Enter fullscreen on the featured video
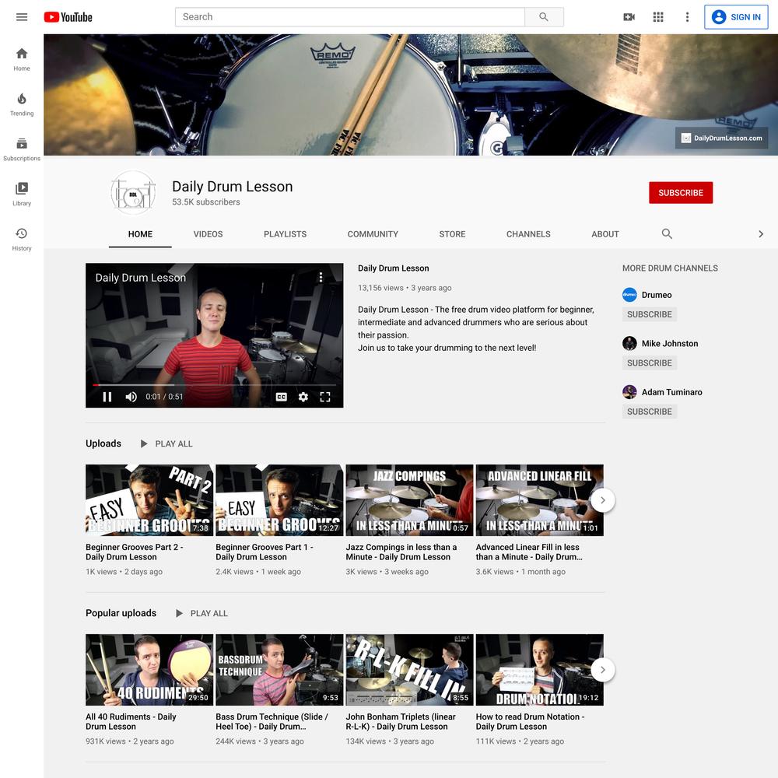The image size is (778, 778). coord(325,397)
